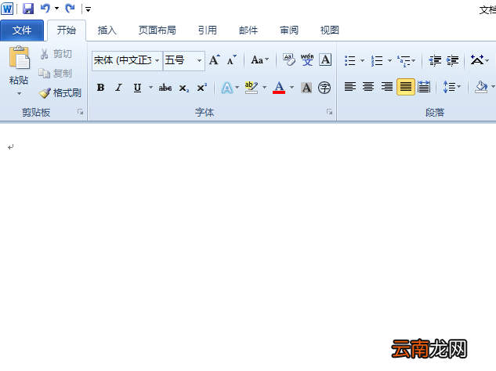Toggle bold formatting
This screenshot has width=496, height=371.
(x=100, y=88)
